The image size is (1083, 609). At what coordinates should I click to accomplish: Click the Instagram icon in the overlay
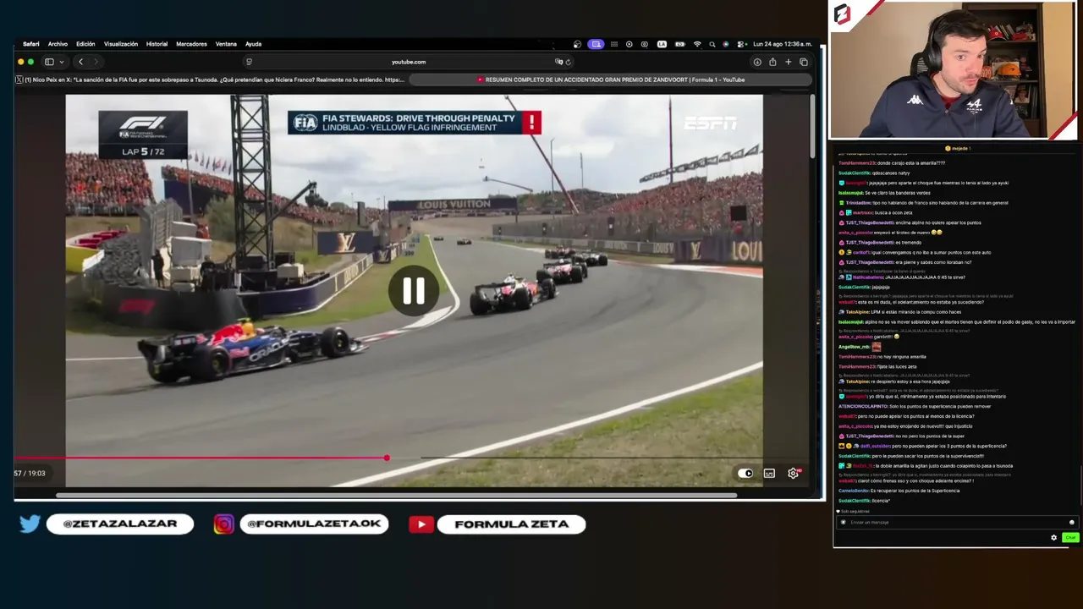pyautogui.click(x=223, y=524)
